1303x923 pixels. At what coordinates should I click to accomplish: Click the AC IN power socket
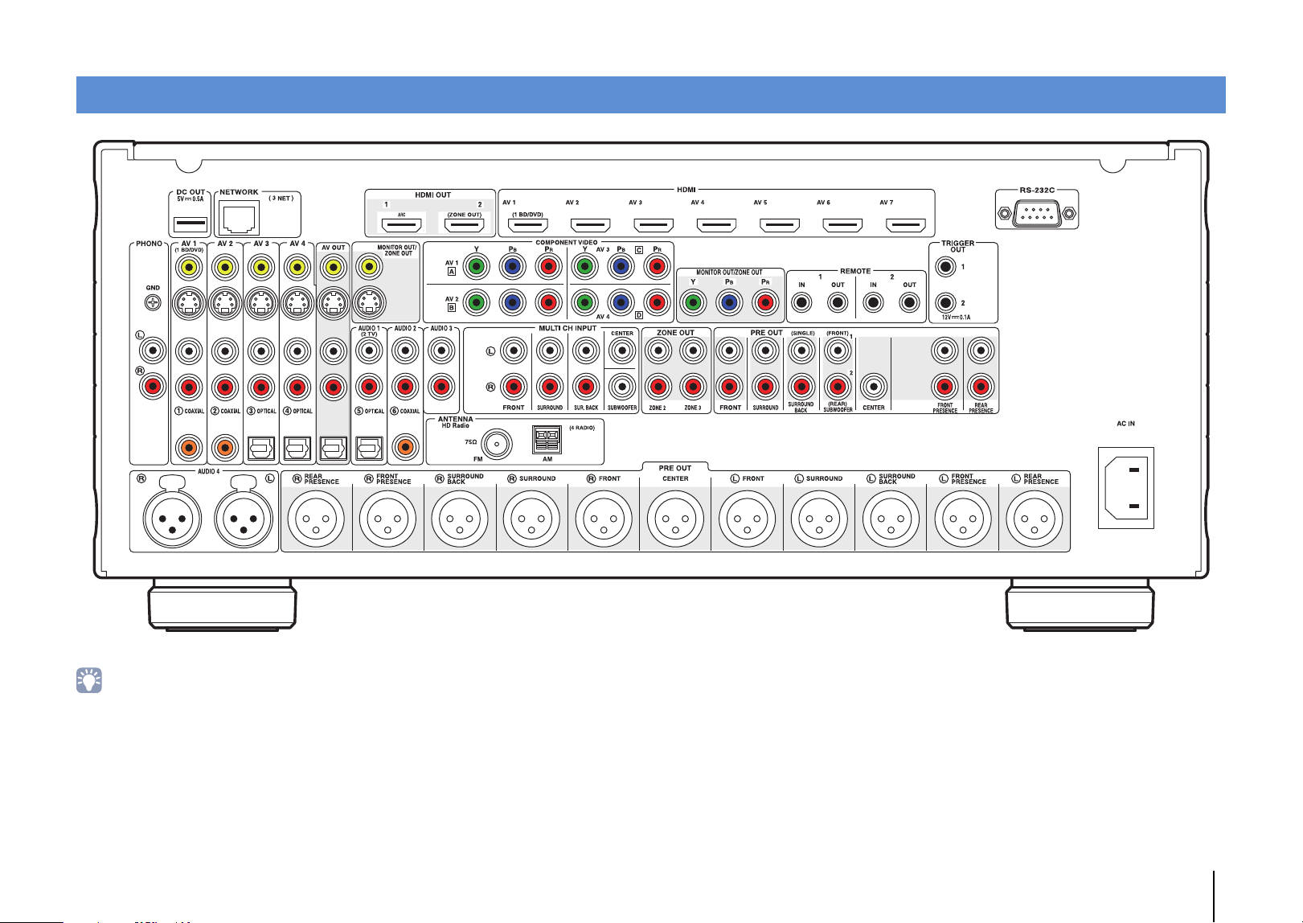pos(1126,488)
